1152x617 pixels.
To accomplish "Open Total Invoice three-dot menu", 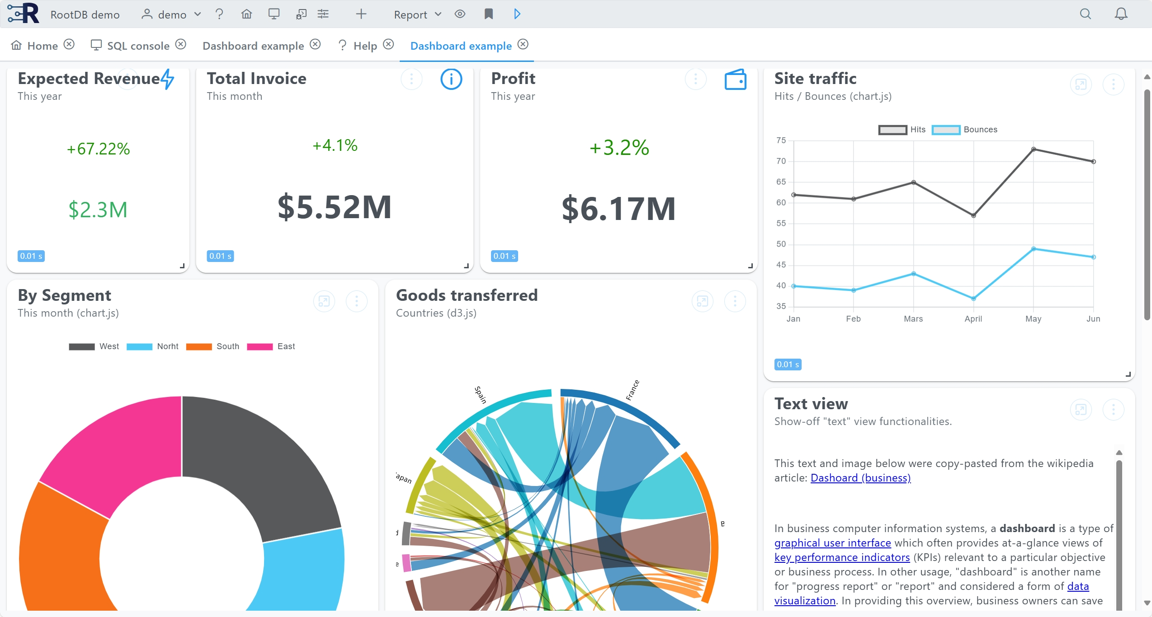I will click(411, 79).
